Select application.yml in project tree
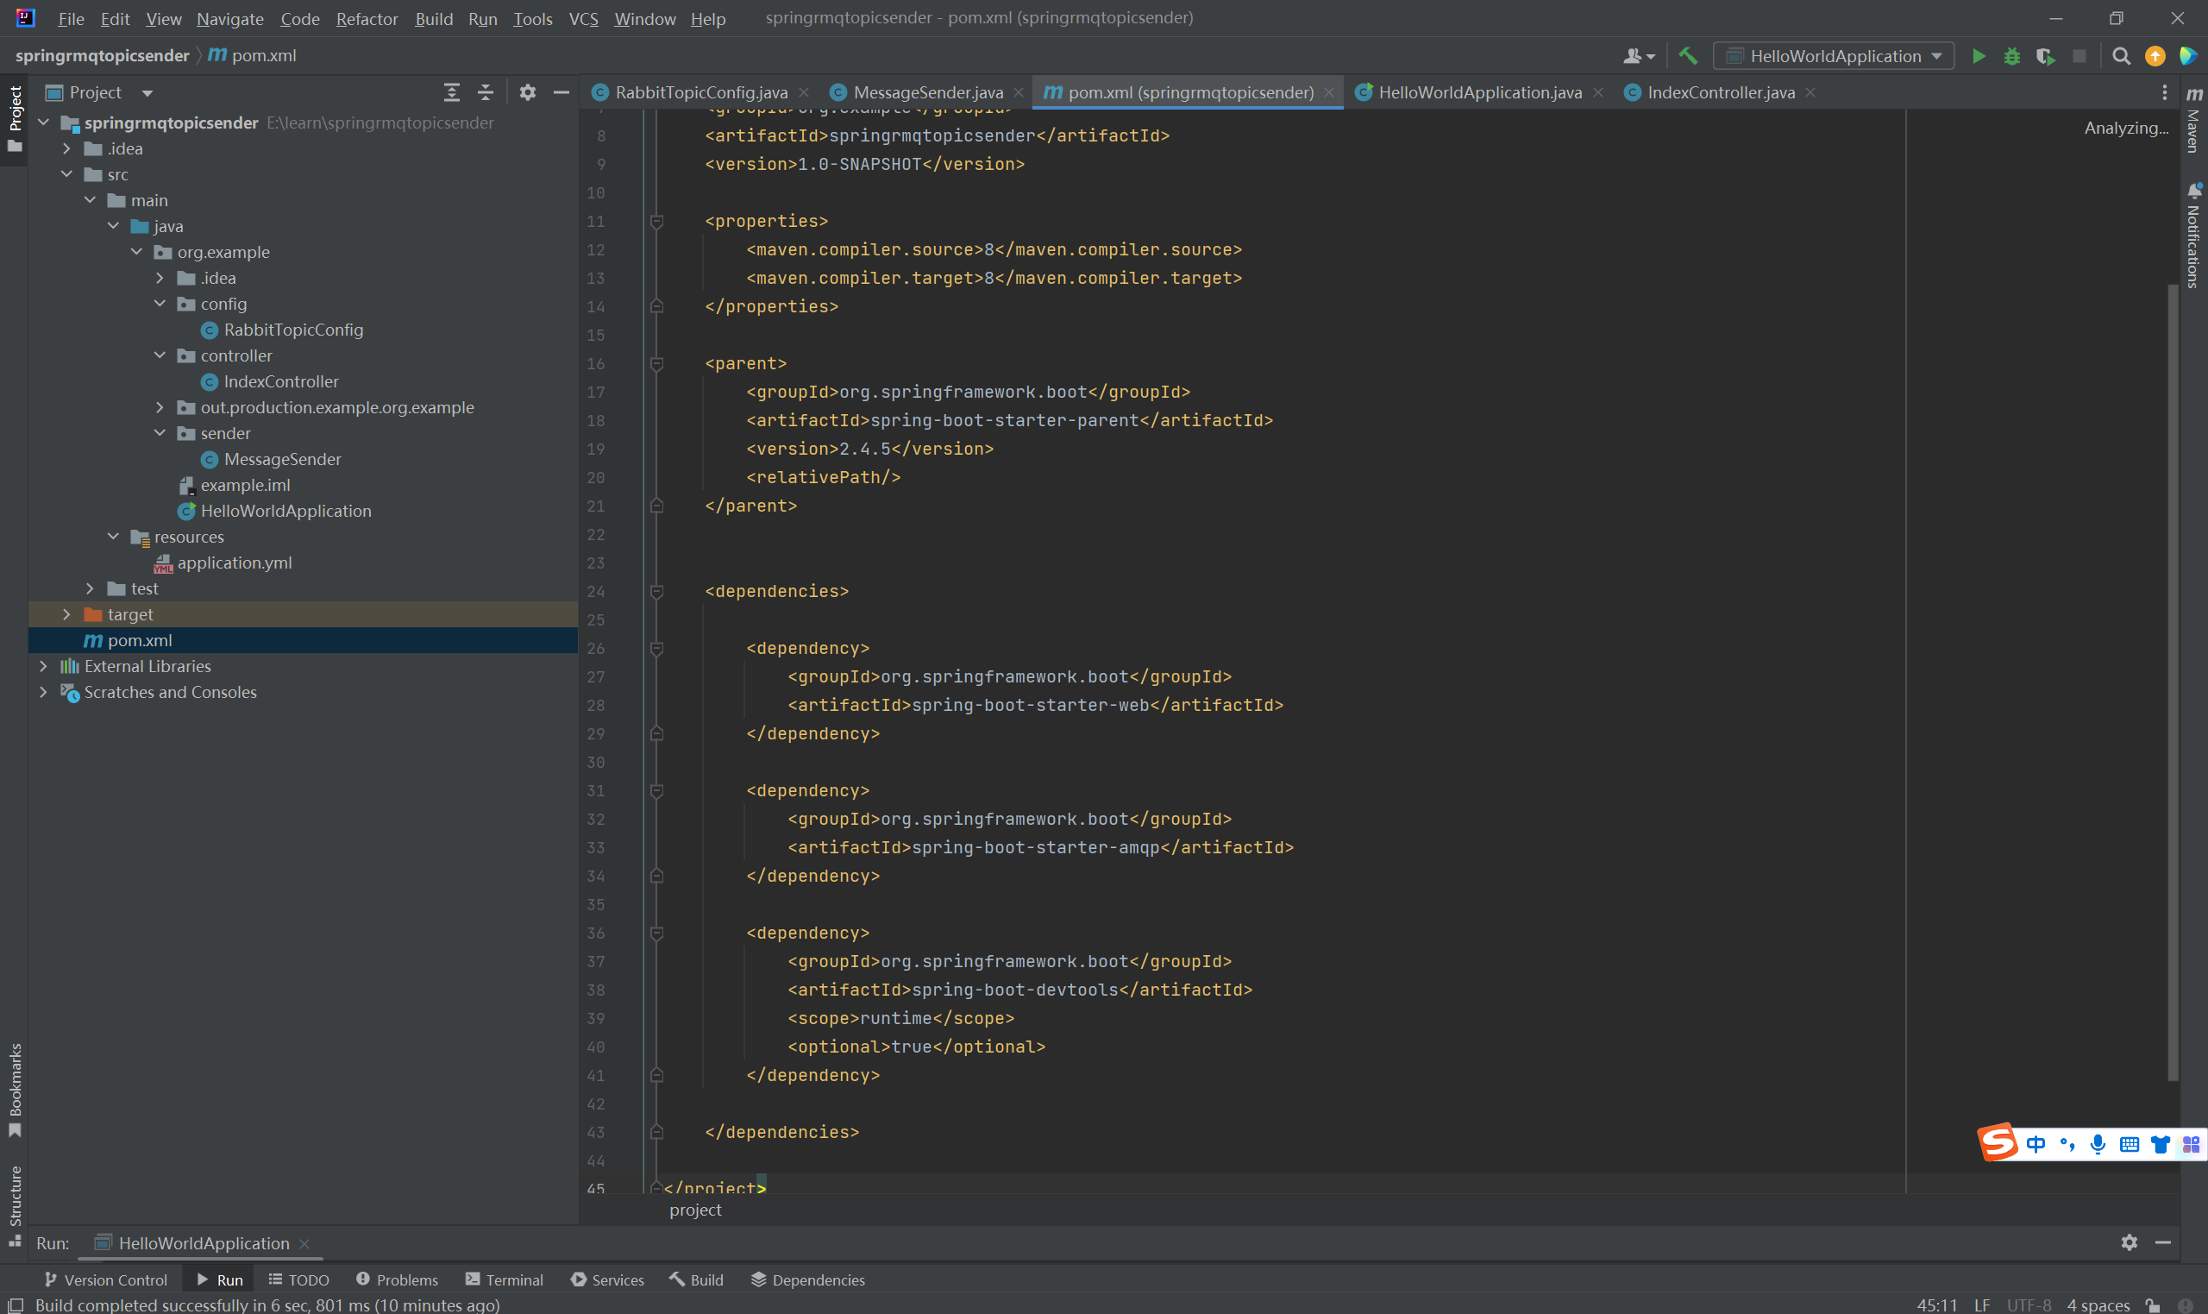This screenshot has width=2208, height=1314. pyautogui.click(x=234, y=563)
